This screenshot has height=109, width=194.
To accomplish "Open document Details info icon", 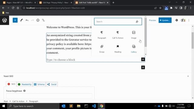I will (38, 20).
